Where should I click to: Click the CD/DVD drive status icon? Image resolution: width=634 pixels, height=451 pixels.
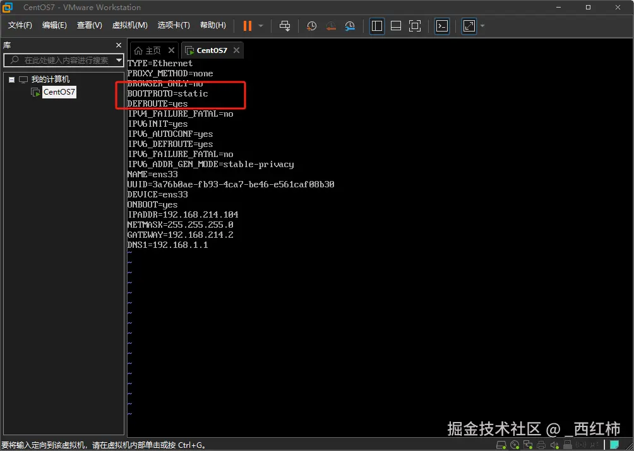[515, 445]
